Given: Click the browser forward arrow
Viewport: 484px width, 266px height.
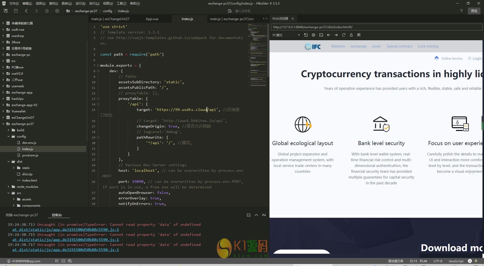Looking at the screenshot, I should coord(336,35).
